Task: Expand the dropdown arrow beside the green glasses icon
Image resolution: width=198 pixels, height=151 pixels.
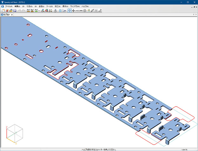Action: click(39, 10)
